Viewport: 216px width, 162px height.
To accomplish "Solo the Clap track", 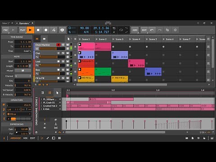I will coord(63,53).
